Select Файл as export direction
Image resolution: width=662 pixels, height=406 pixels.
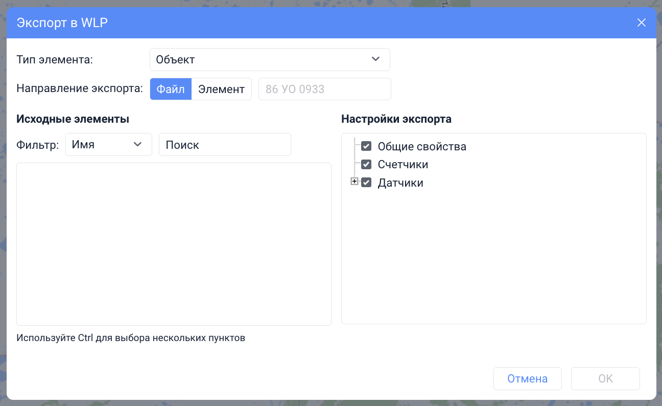[171, 89]
